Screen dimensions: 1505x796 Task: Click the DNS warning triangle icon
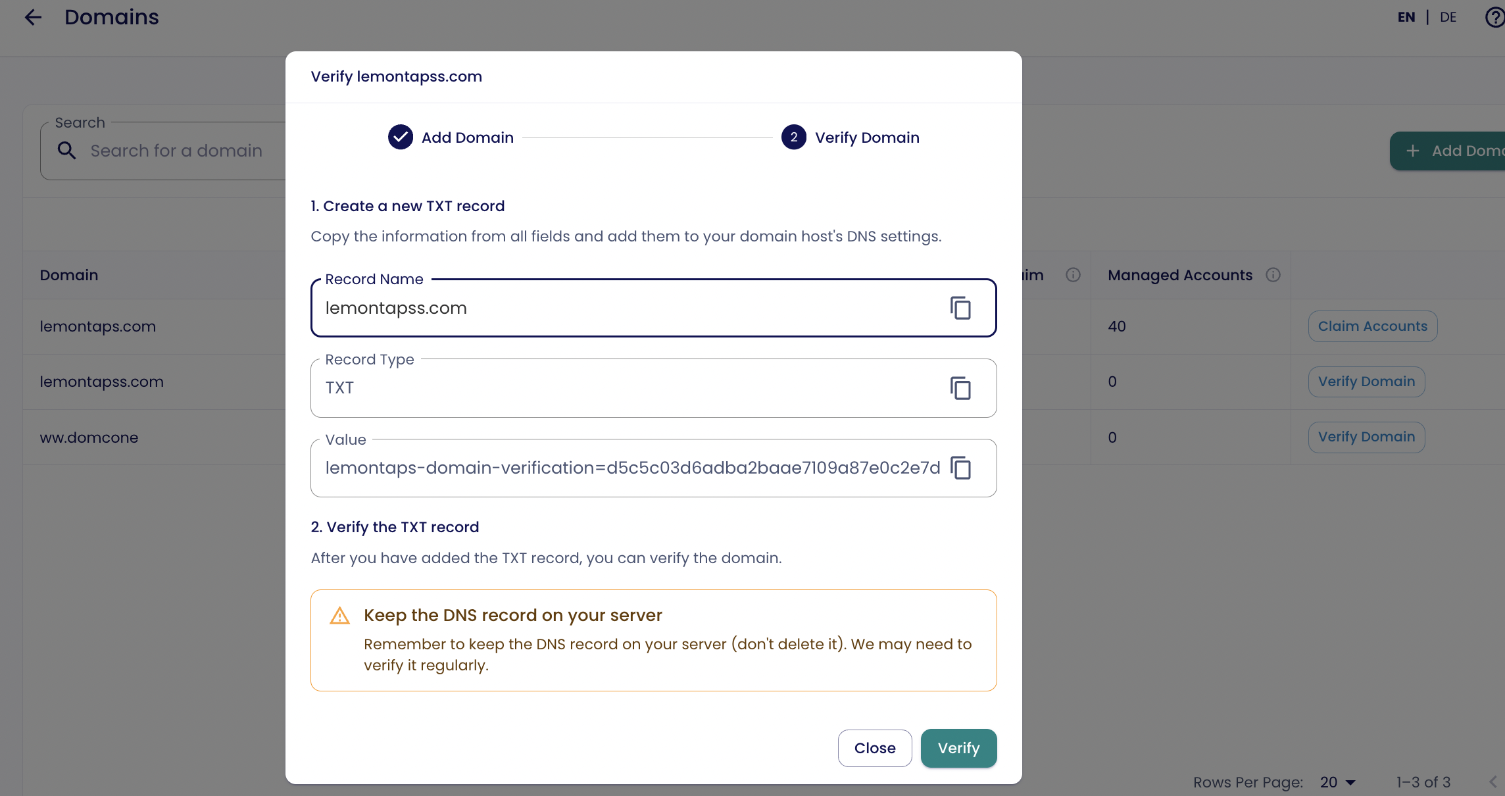[x=339, y=616]
